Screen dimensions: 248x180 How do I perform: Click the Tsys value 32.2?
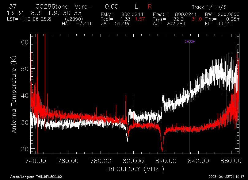click(x=178, y=19)
